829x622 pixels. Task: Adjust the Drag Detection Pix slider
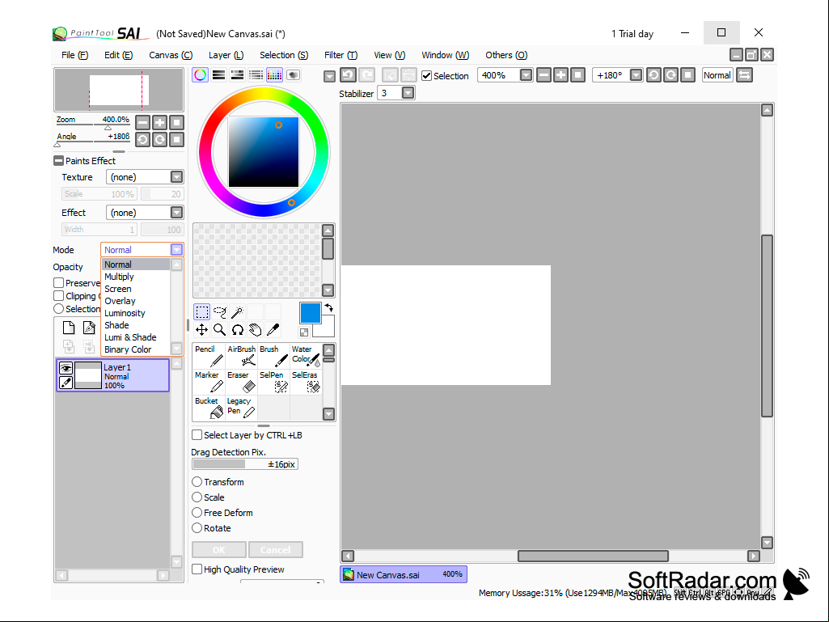[x=245, y=463]
